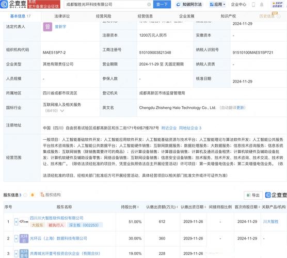Click the 光环云 company logo thumbnail
The width and height of the screenshot is (287, 258).
pos(24,238)
